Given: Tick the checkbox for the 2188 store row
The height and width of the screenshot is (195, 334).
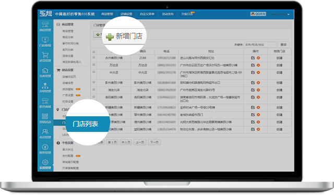Looking at the screenshot, I should (x=94, y=57).
